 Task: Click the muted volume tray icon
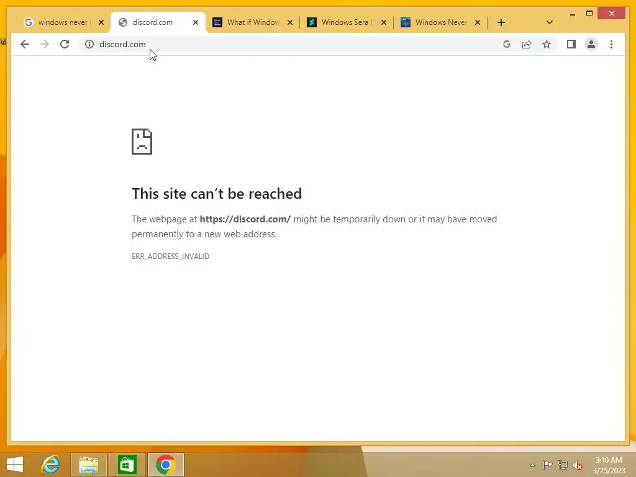tap(578, 465)
